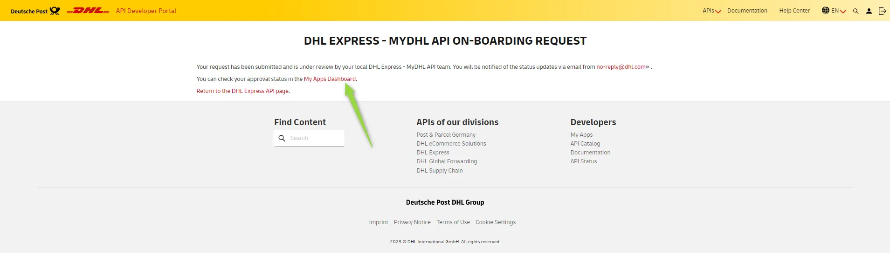Click the DHL logo in header
Image resolution: width=890 pixels, height=253 pixels.
pyautogui.click(x=88, y=11)
